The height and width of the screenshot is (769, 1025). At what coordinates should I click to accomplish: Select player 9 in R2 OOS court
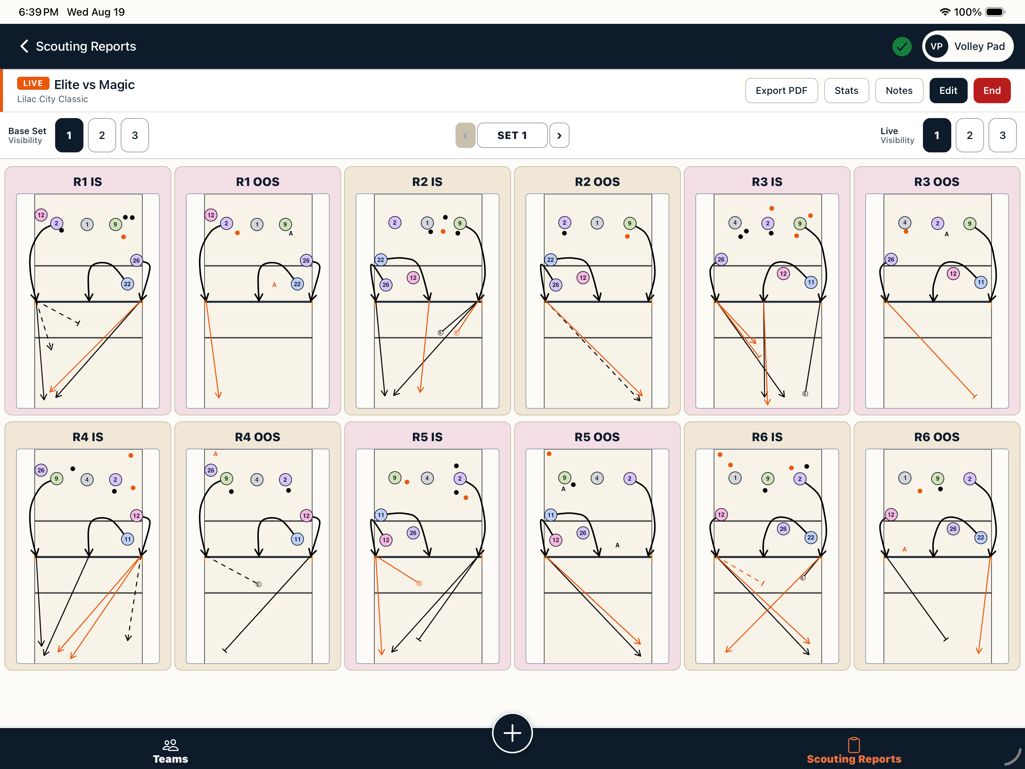coord(630,224)
